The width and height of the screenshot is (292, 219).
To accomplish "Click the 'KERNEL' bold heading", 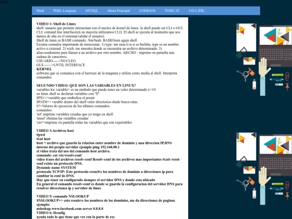I will pos(44,69).
